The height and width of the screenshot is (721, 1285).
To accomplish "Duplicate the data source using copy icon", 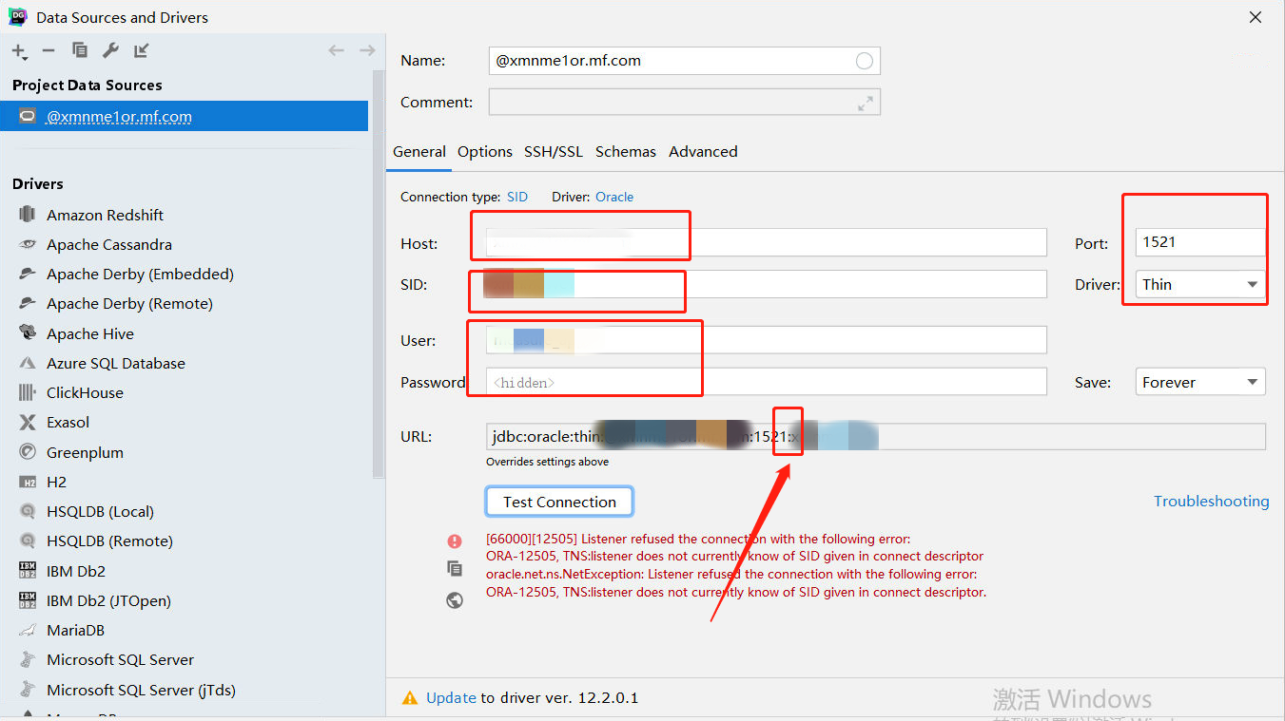I will 80,49.
